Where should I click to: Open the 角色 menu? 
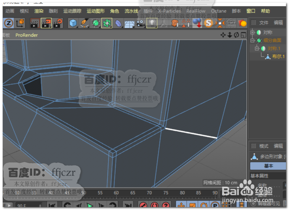click(x=115, y=11)
